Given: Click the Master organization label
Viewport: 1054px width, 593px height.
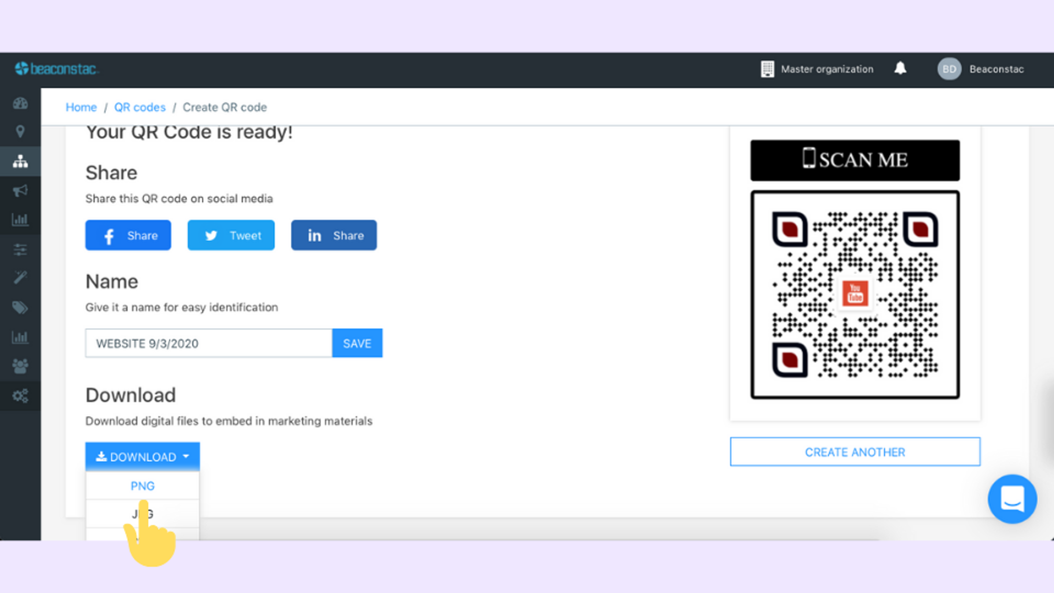Looking at the screenshot, I should (x=827, y=69).
